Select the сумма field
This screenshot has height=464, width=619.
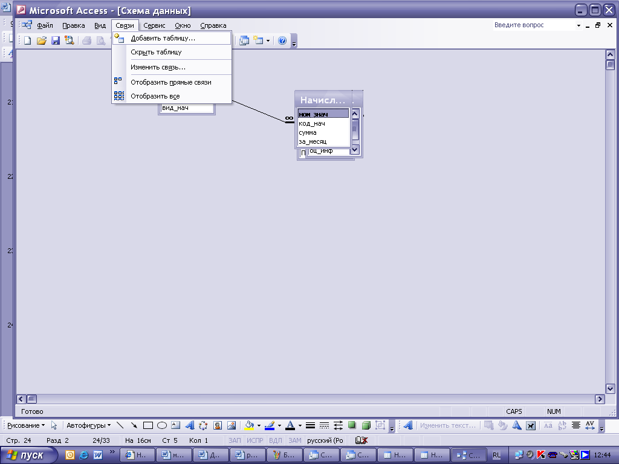pyautogui.click(x=323, y=132)
